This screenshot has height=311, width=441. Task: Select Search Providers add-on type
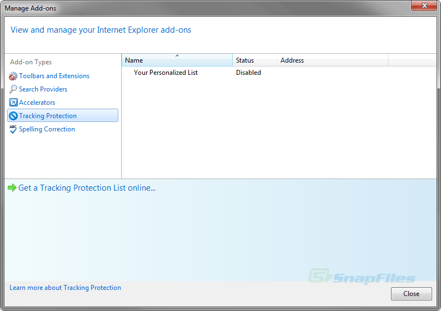tap(43, 89)
